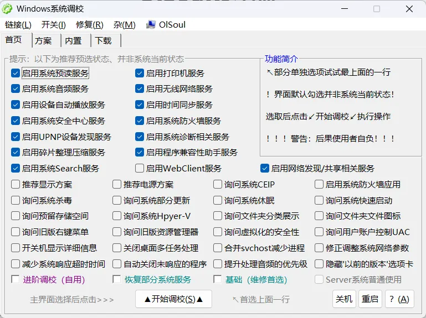Open the 开关(I) menu
Viewport: 426px width, 318px height.
(54, 25)
